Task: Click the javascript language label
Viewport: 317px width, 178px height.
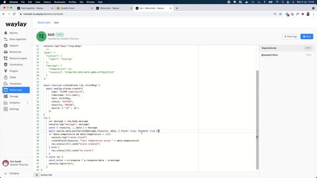Action: coord(47,175)
